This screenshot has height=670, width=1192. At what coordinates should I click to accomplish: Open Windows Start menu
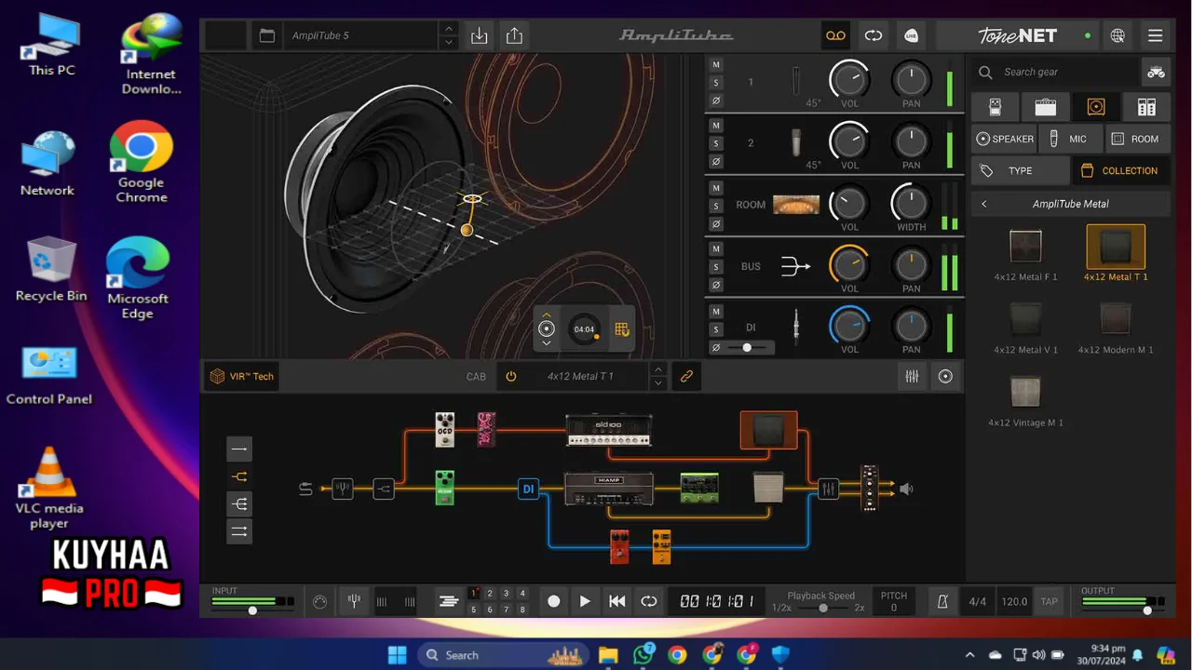point(398,655)
